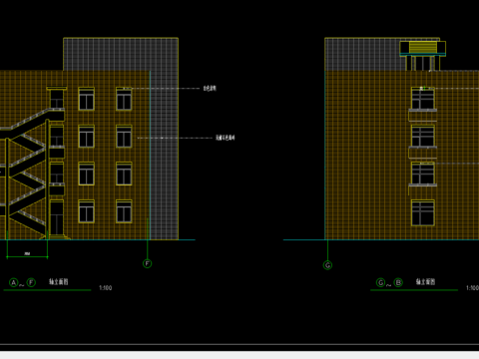The height and width of the screenshot is (359, 479).
Task: Click the horizontal bar at the bottom of the view
Action: (239, 344)
